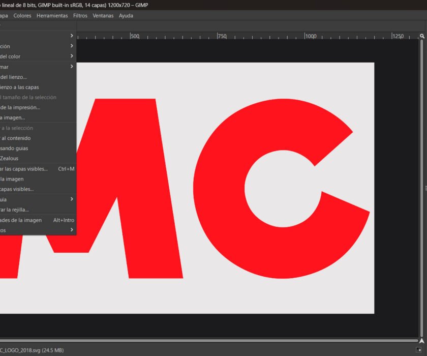This screenshot has width=427, height=356.
Task: Choose the 'la imagen' menu entry
Action: (x=38, y=179)
